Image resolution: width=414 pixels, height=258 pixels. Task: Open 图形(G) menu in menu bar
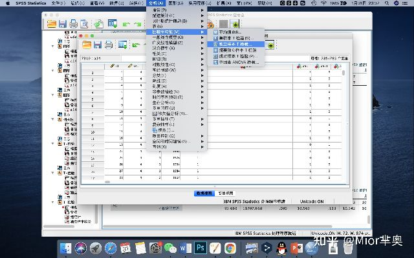click(176, 3)
